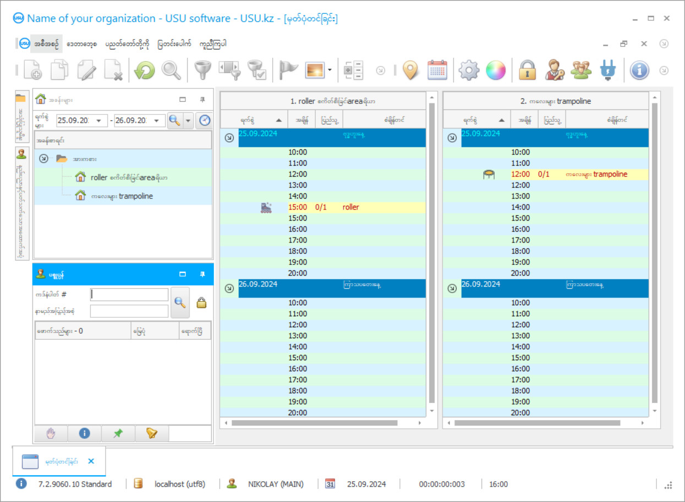Collapse 26.09.2024 group in roller schedule
Screen dimensions: 685x502
(229, 288)
